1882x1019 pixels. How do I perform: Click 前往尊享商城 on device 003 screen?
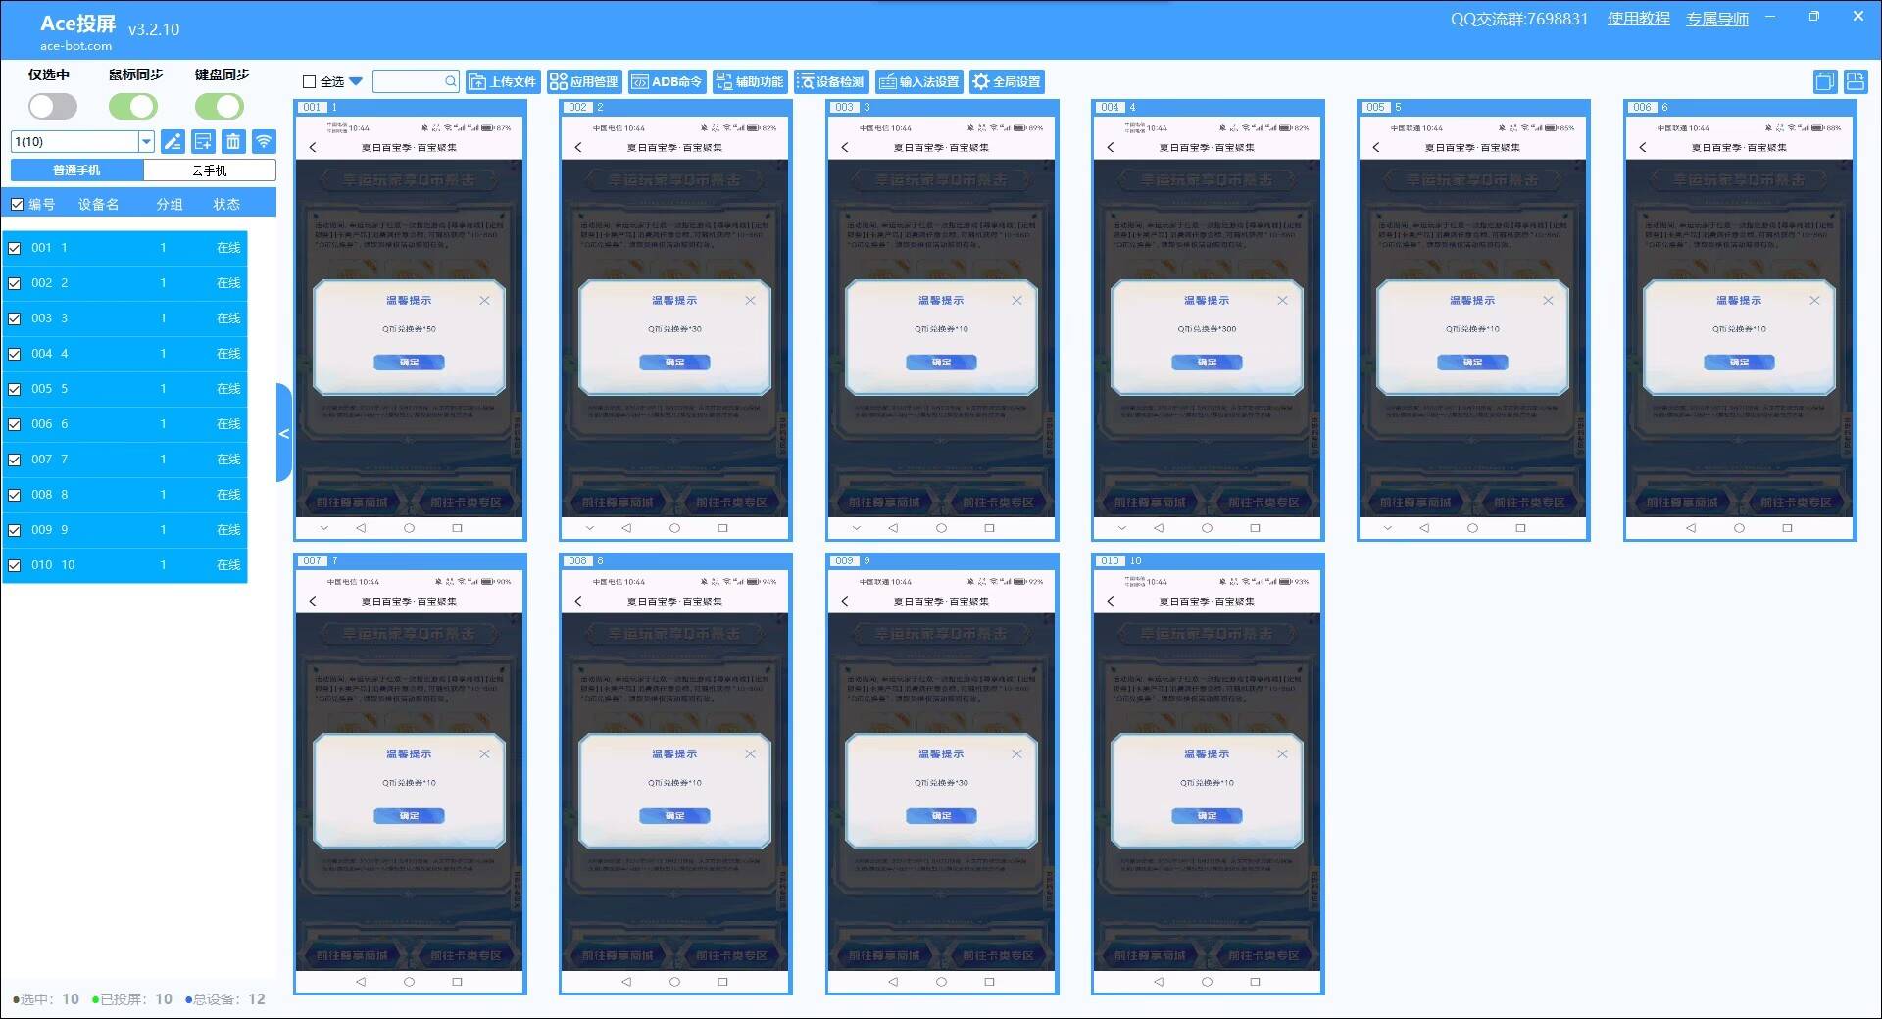click(884, 502)
